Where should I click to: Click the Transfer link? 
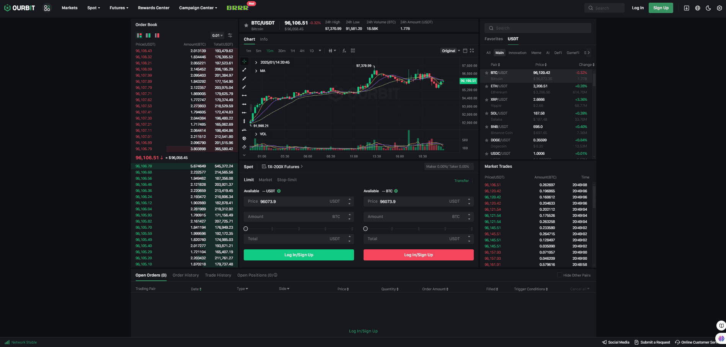(462, 181)
